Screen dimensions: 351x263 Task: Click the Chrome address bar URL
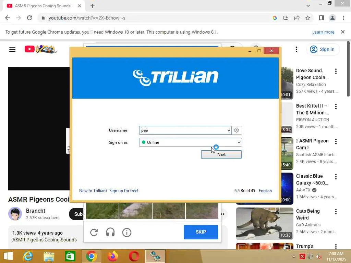click(87, 18)
